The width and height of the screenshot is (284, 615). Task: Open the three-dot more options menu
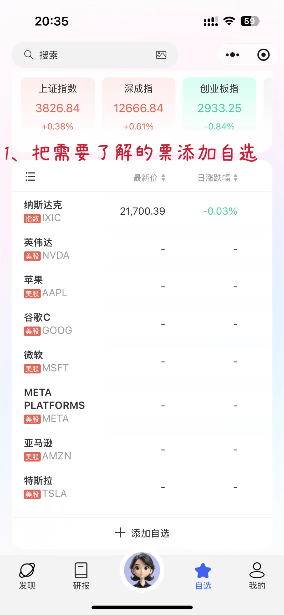(232, 55)
